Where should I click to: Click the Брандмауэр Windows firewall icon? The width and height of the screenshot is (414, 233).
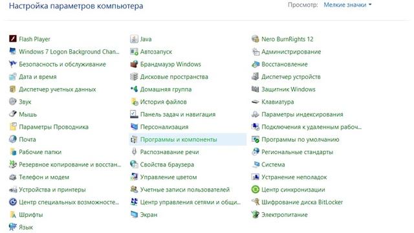click(134, 64)
